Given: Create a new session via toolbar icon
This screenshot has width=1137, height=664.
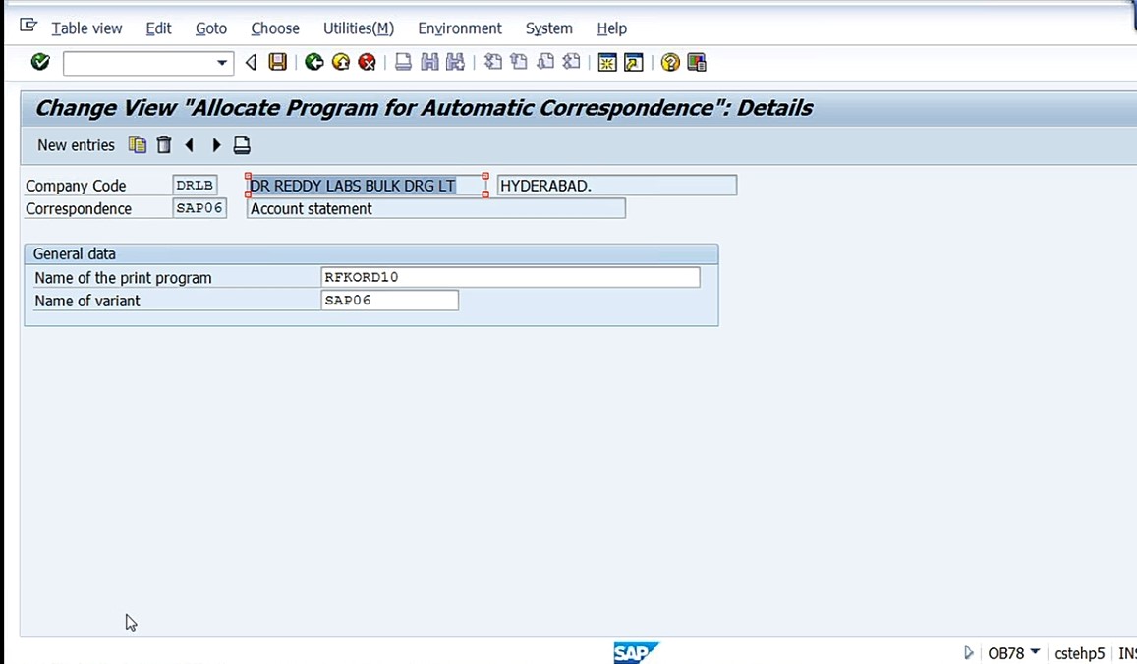Looking at the screenshot, I should pos(607,62).
